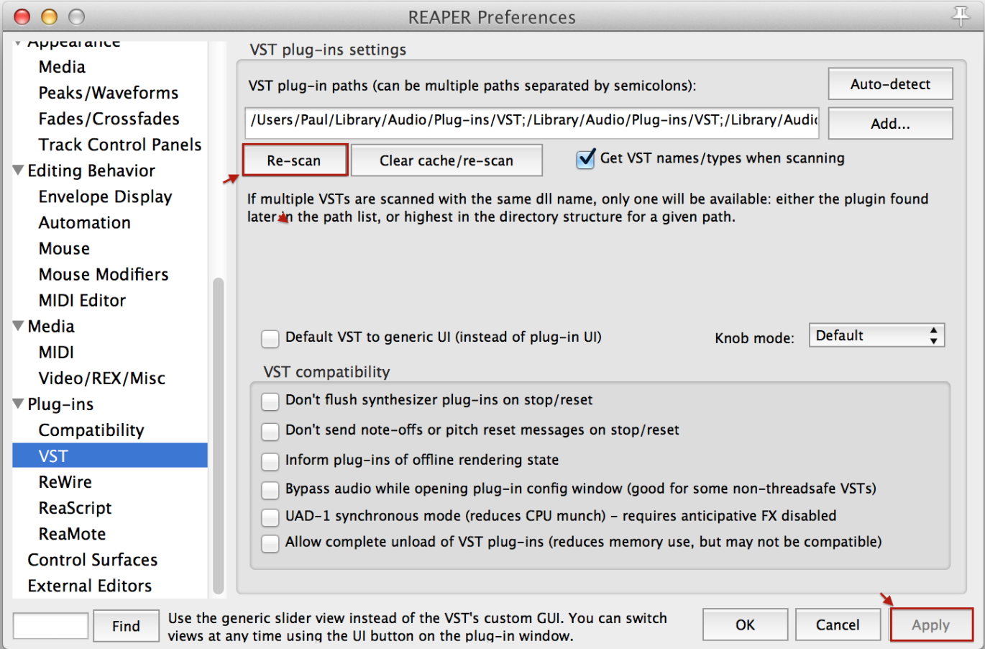This screenshot has height=649, width=985.
Task: Select Control Surfaces in the sidebar
Action: pyautogui.click(x=93, y=559)
